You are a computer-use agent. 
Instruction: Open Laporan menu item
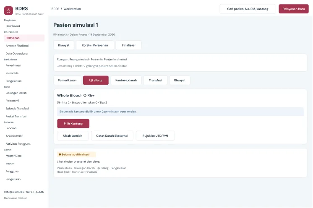(11, 128)
